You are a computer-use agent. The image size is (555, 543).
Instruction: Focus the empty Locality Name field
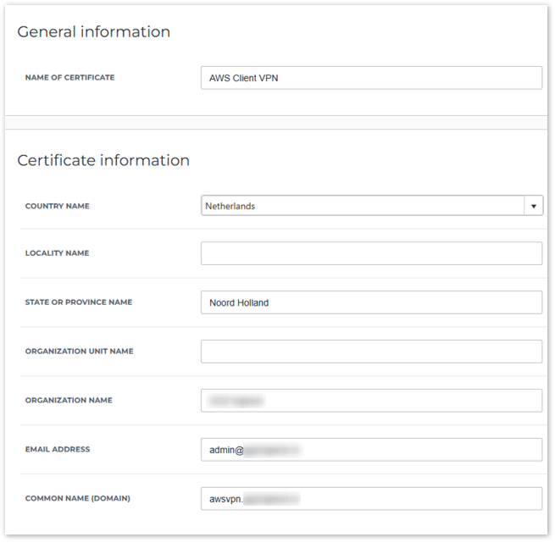click(x=371, y=253)
